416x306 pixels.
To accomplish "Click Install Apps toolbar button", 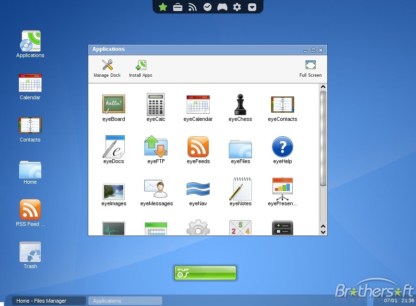I will point(141,69).
